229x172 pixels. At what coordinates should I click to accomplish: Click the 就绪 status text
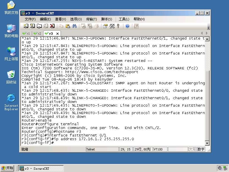(x=25, y=149)
